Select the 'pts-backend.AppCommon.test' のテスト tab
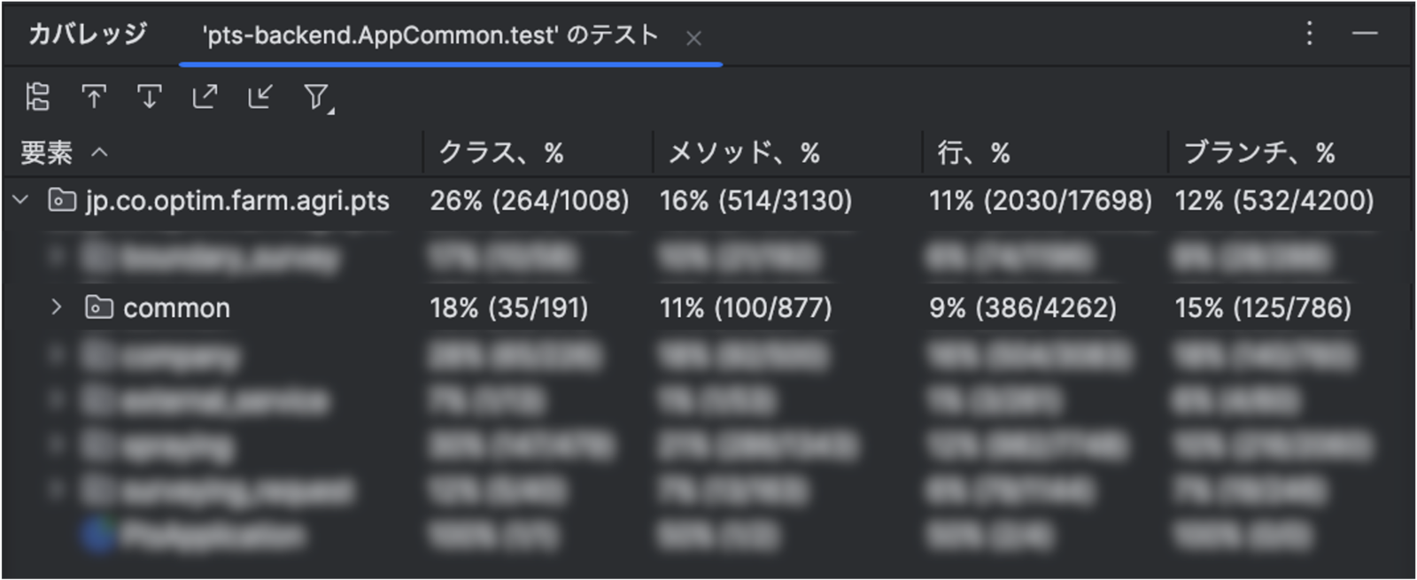 point(430,35)
